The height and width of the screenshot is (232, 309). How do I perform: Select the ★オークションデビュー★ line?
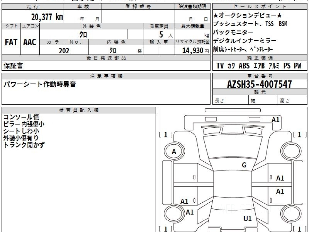[x=248, y=15]
